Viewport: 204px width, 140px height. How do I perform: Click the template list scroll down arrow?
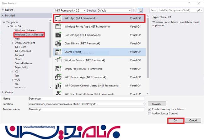click(x=148, y=93)
